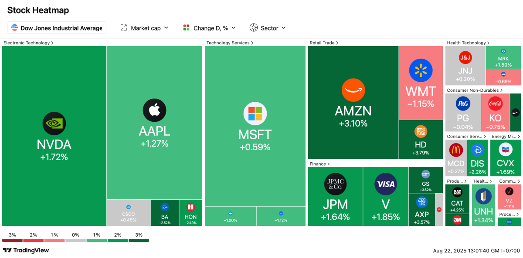This screenshot has height=258, width=523.
Task: Click the red Travelers umbrella logo tile
Action: 439,209
